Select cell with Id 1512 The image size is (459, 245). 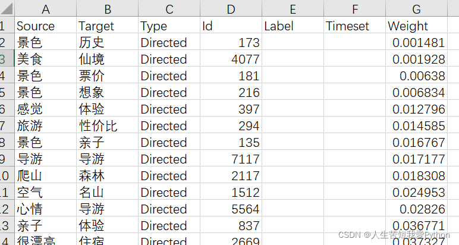click(231, 191)
